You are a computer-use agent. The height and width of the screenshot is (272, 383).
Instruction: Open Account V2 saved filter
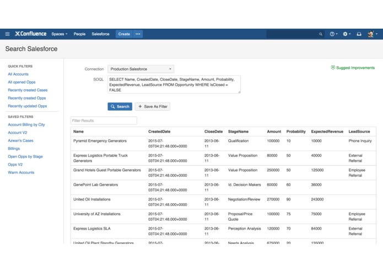tap(17, 133)
